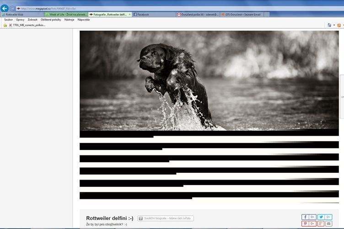Click the Rottweiler dog photograph
This screenshot has height=229, width=344.
(x=209, y=80)
